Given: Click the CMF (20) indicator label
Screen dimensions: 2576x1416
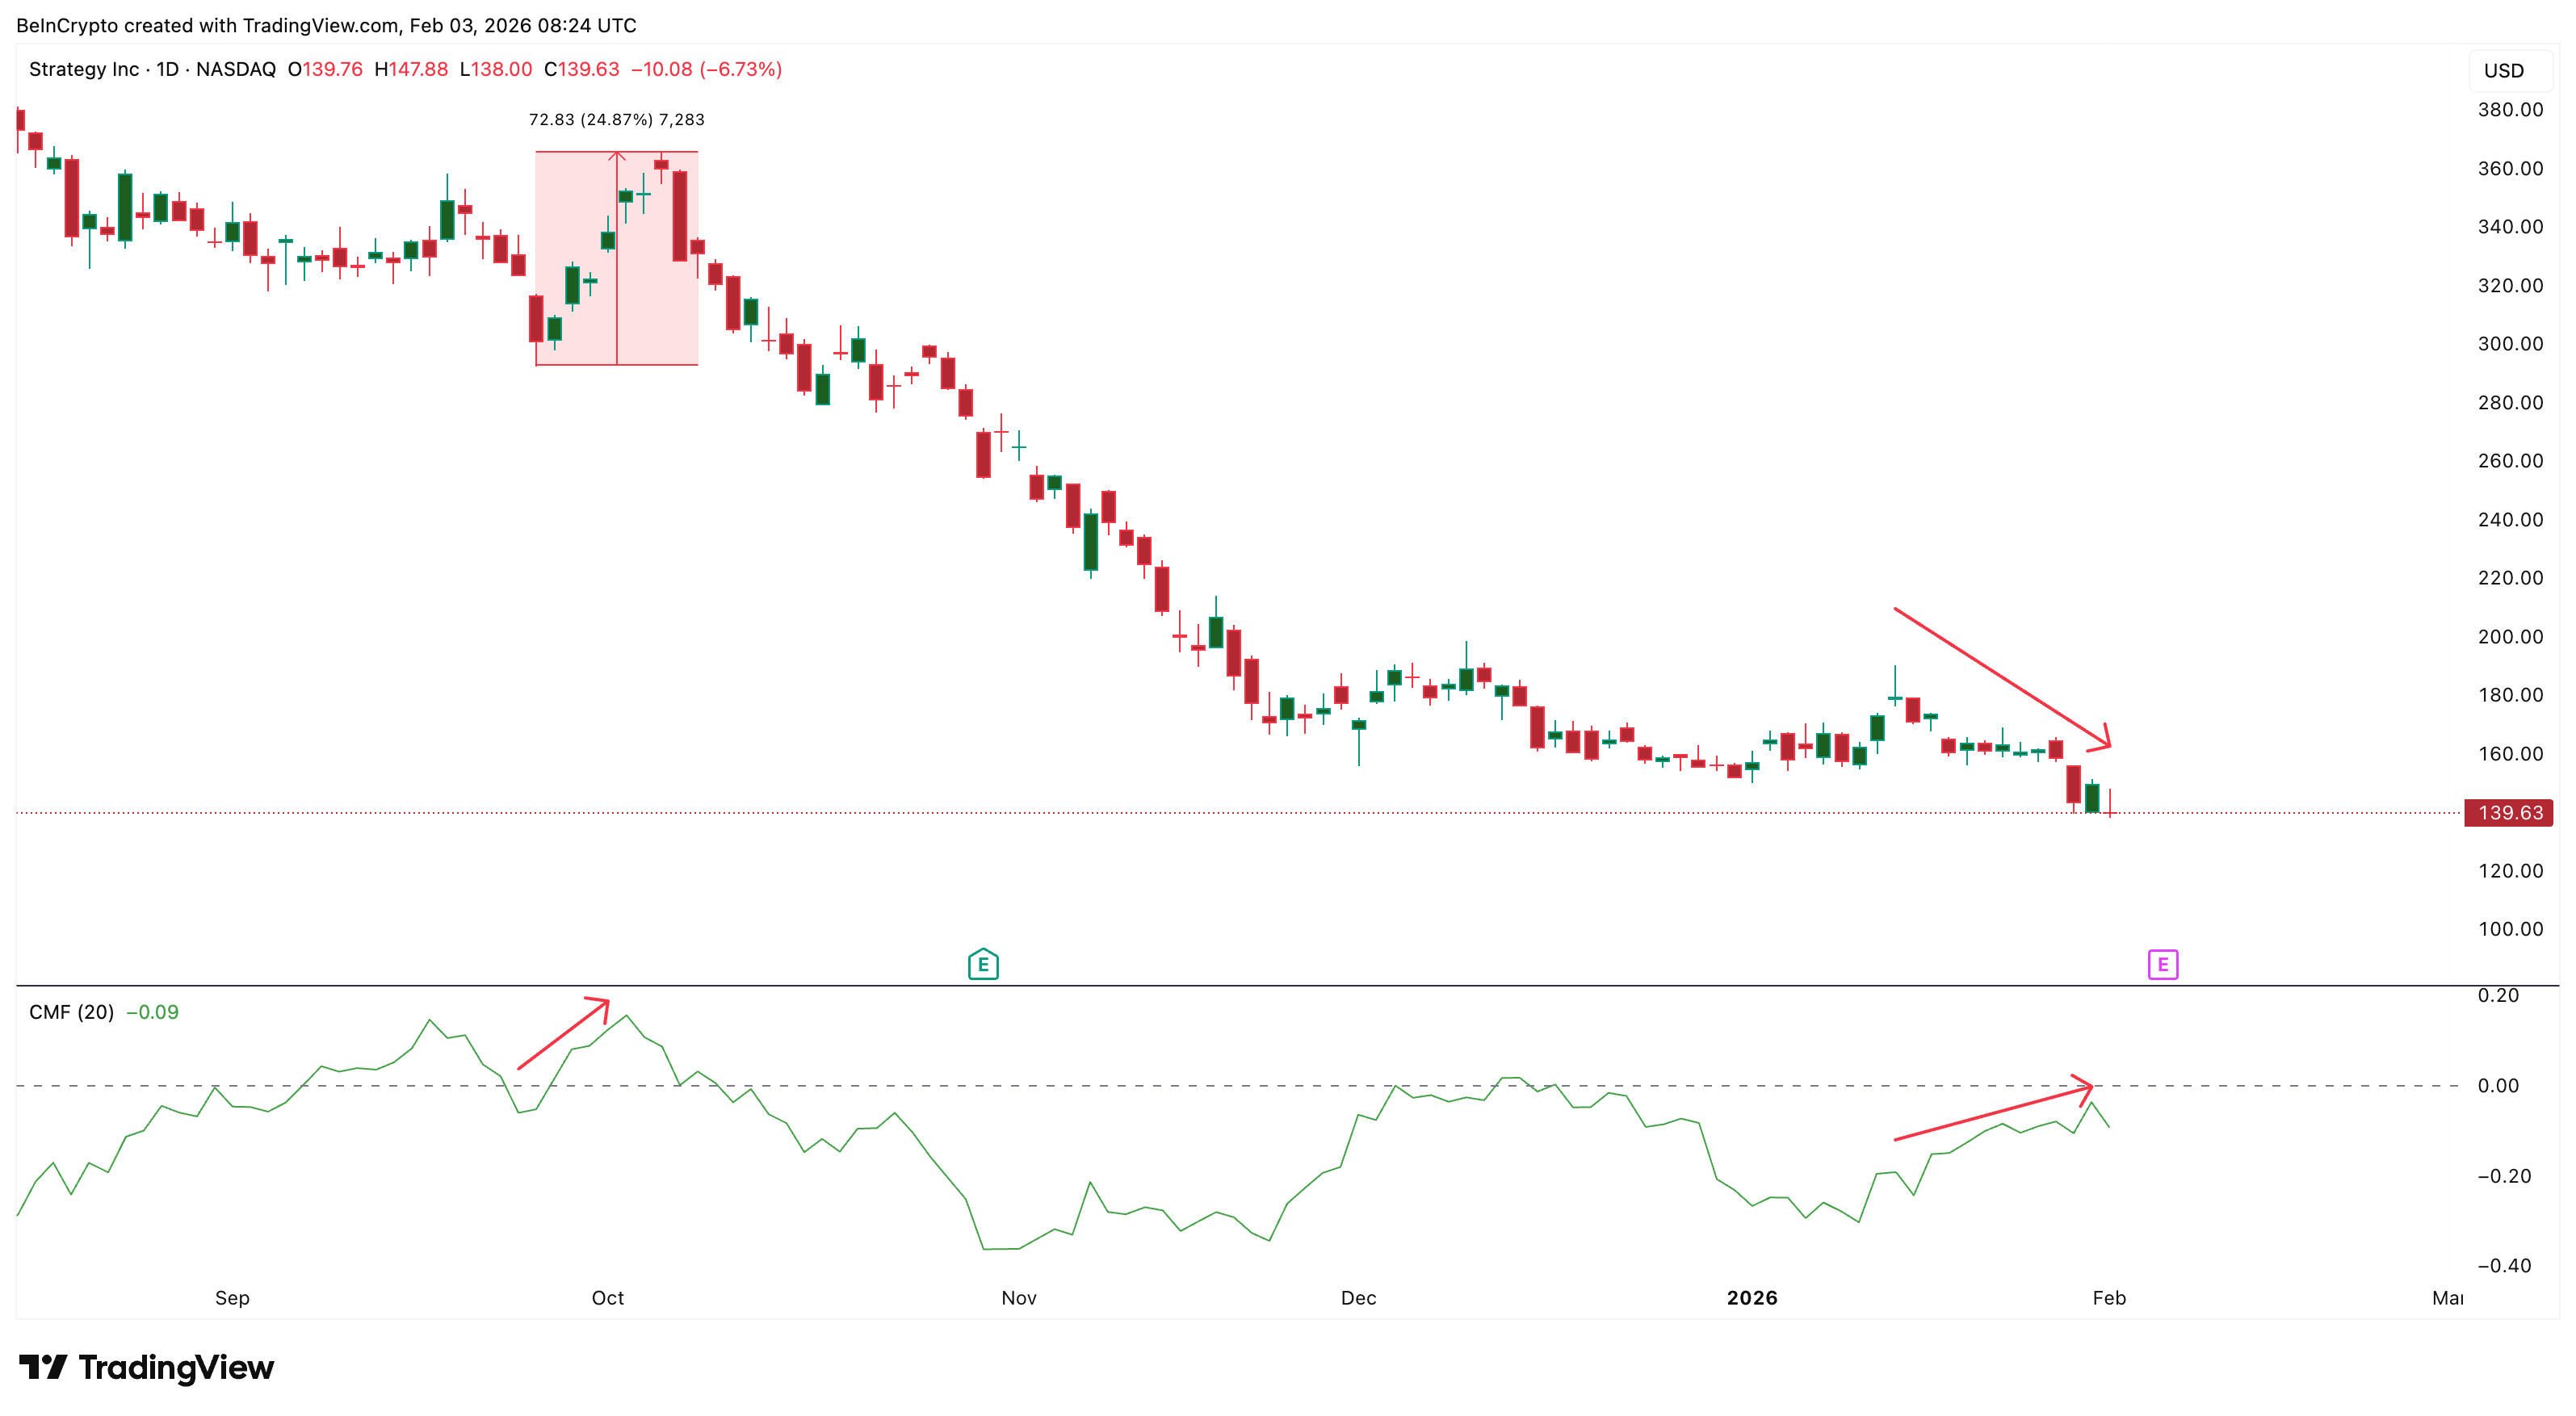Looking at the screenshot, I should pos(70,1012).
